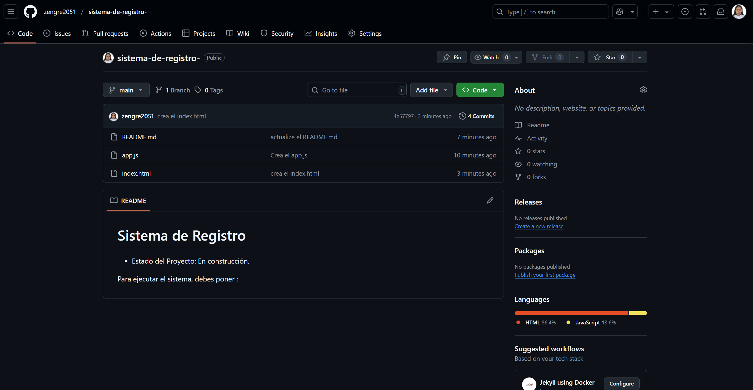Click HTML red language bar segment
Image resolution: width=753 pixels, height=390 pixels.
(x=571, y=313)
